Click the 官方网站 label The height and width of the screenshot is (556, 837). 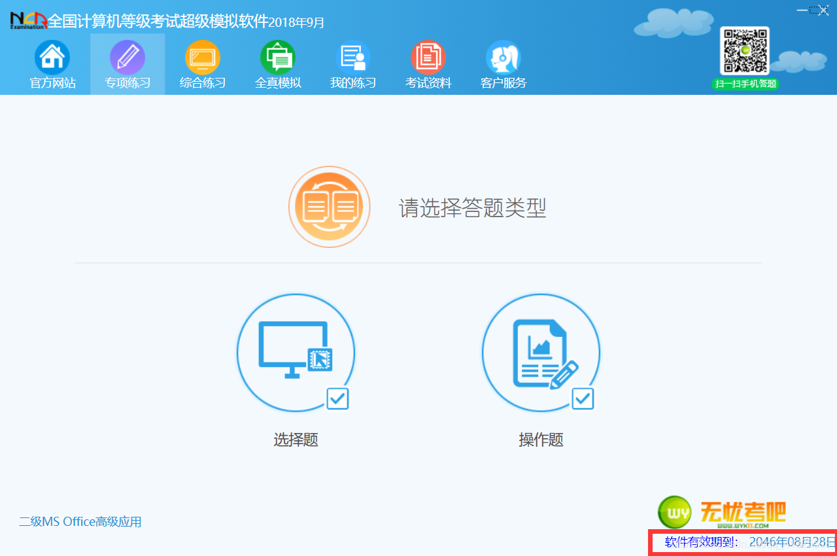pyautogui.click(x=52, y=83)
